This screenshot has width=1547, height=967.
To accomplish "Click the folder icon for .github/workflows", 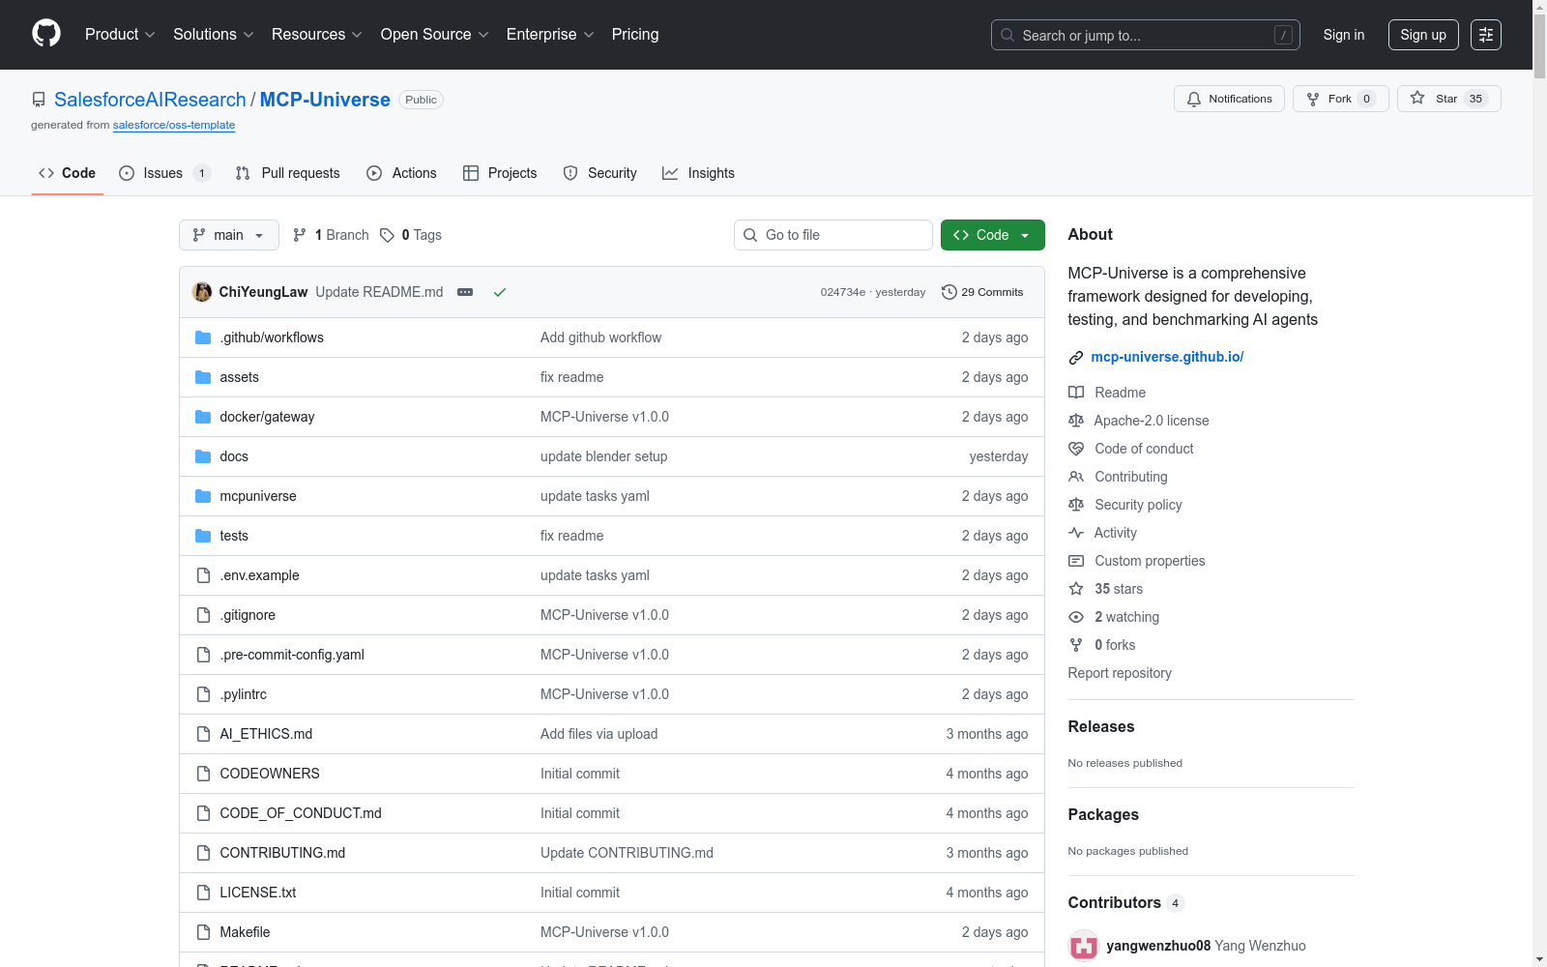I will point(203,337).
